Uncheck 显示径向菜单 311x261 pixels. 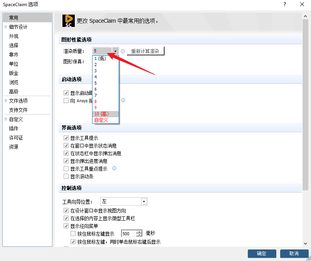(66, 226)
